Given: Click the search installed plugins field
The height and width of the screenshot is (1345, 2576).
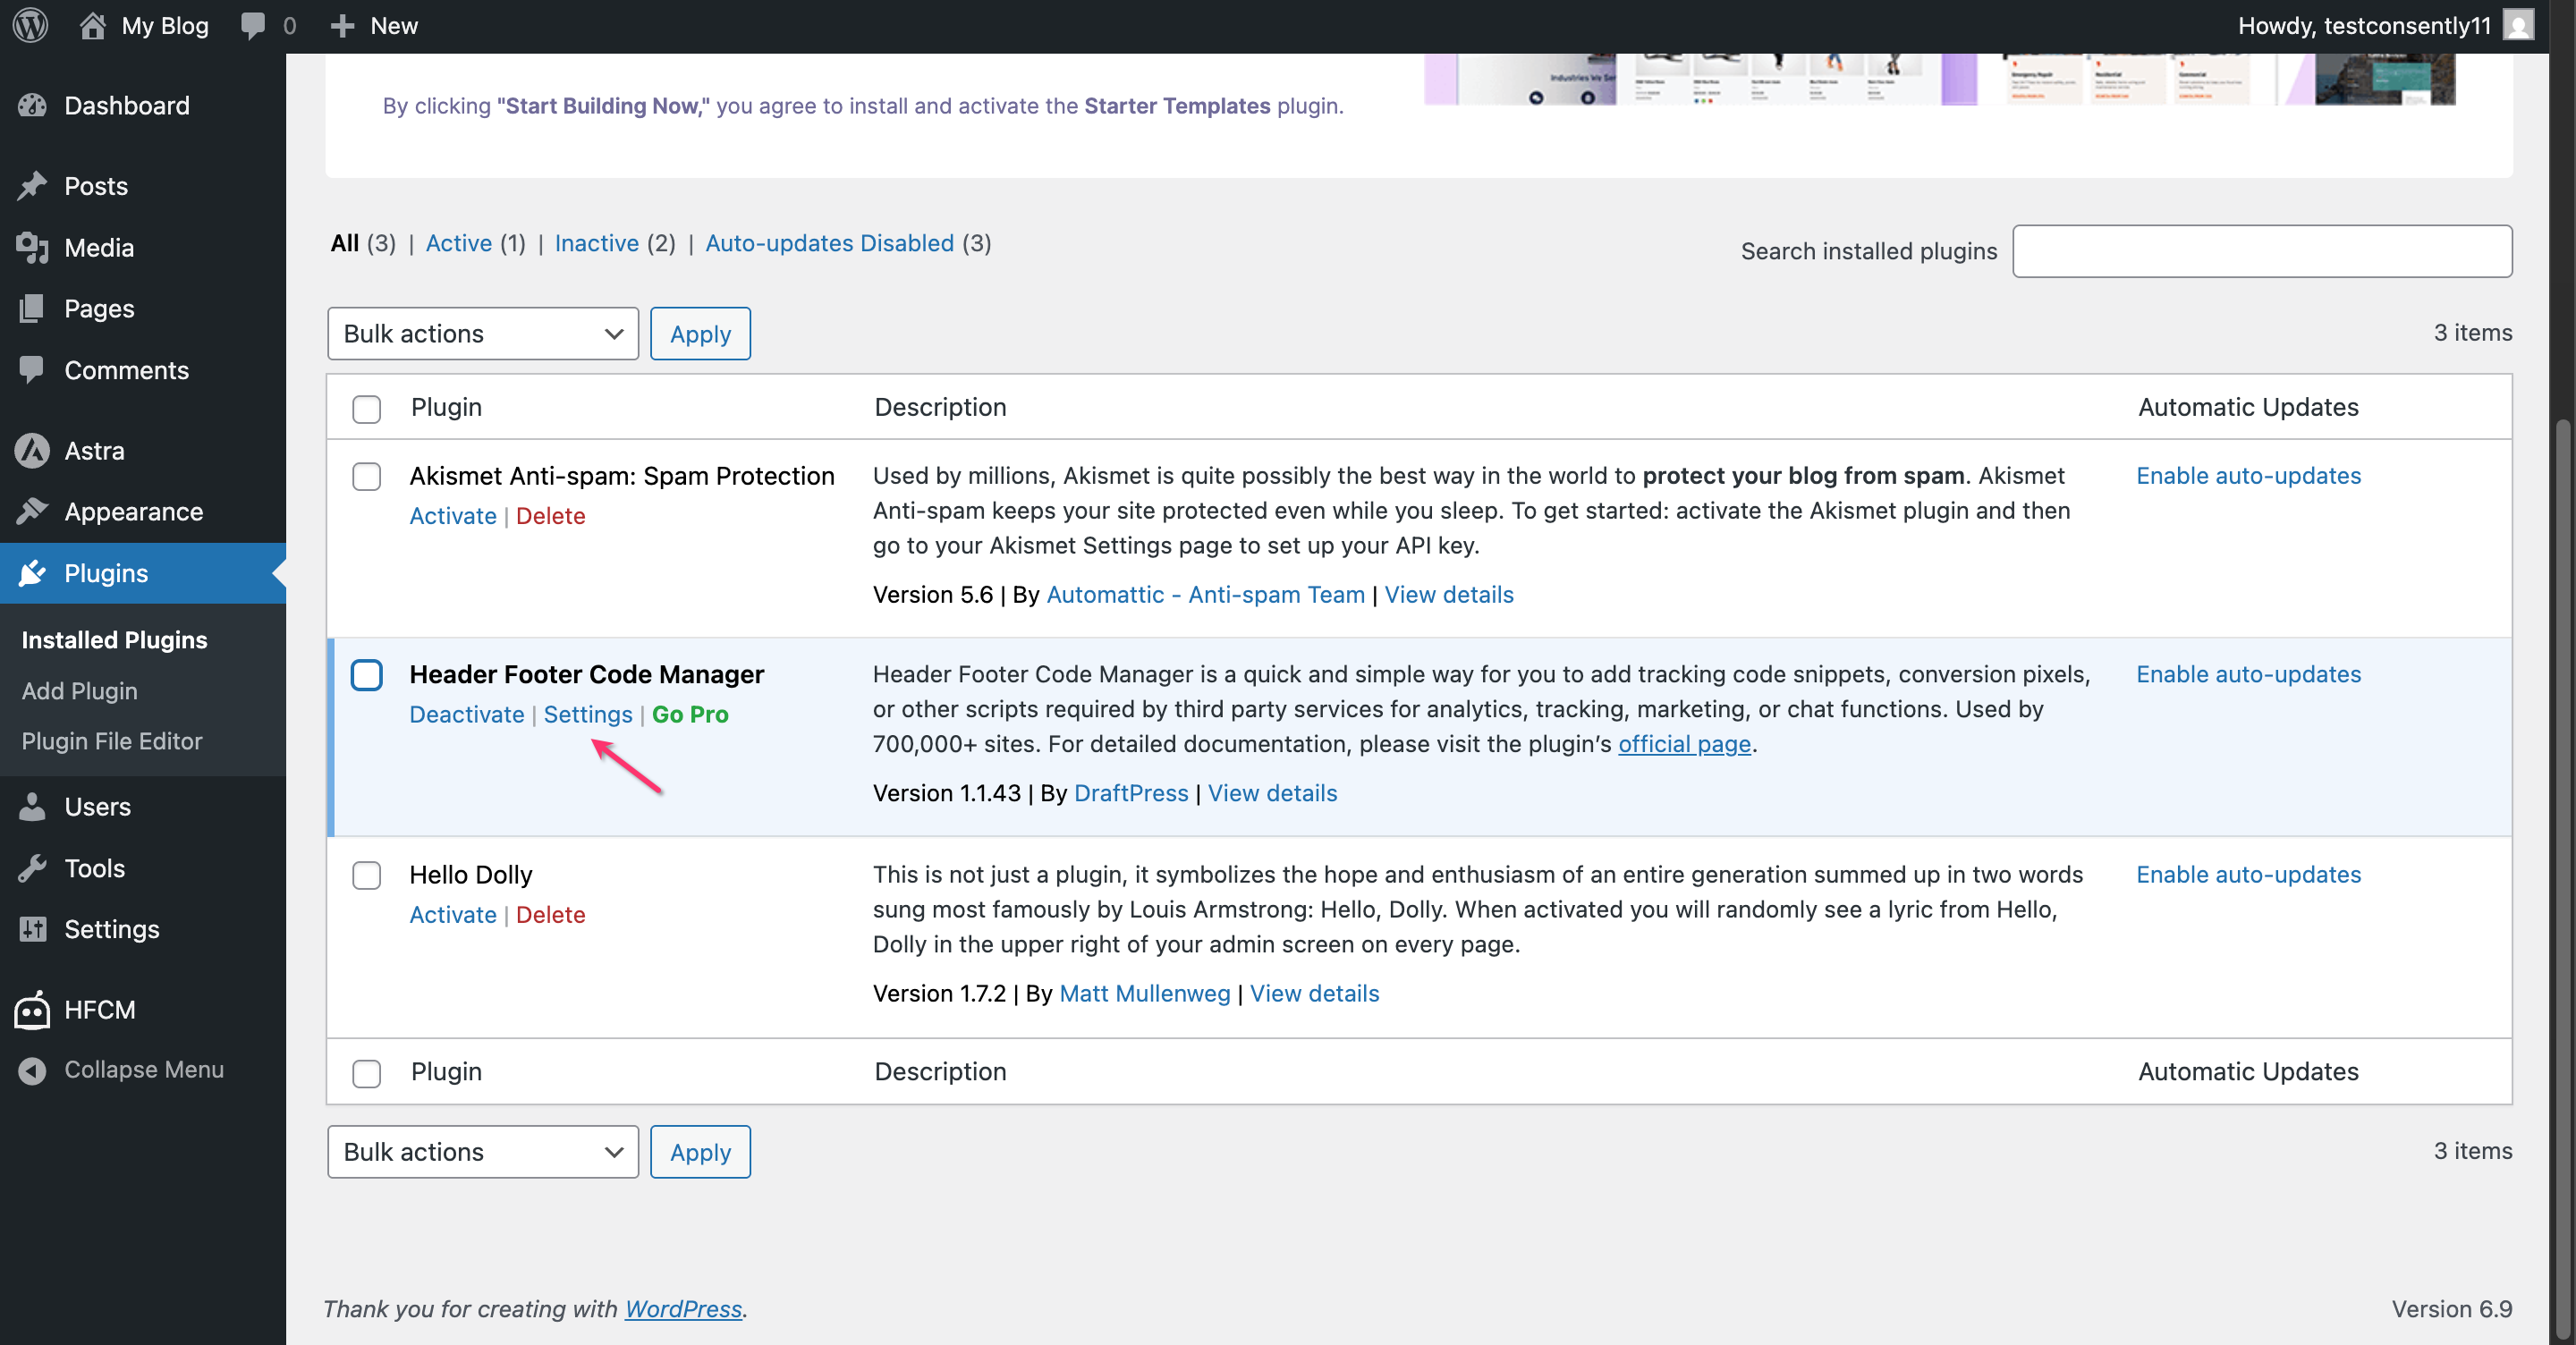Looking at the screenshot, I should 2262,251.
